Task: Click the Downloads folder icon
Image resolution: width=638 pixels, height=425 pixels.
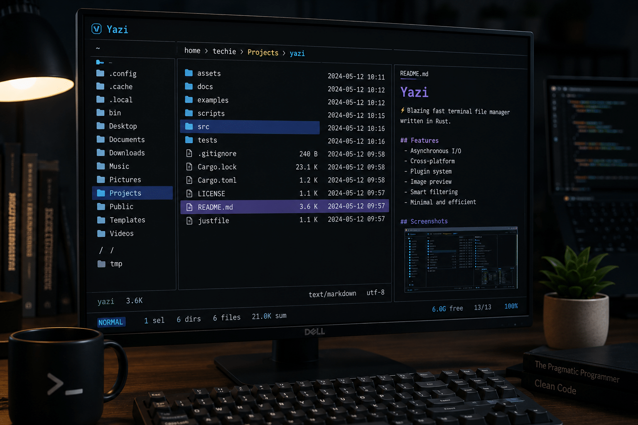Action: tap(101, 153)
